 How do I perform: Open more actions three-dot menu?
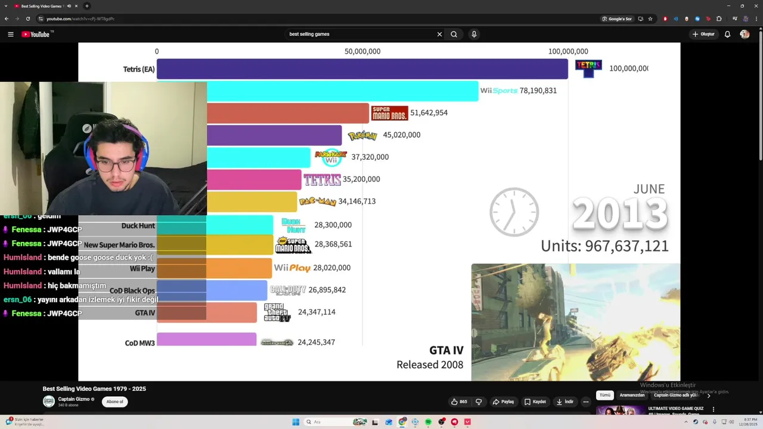[x=586, y=402]
